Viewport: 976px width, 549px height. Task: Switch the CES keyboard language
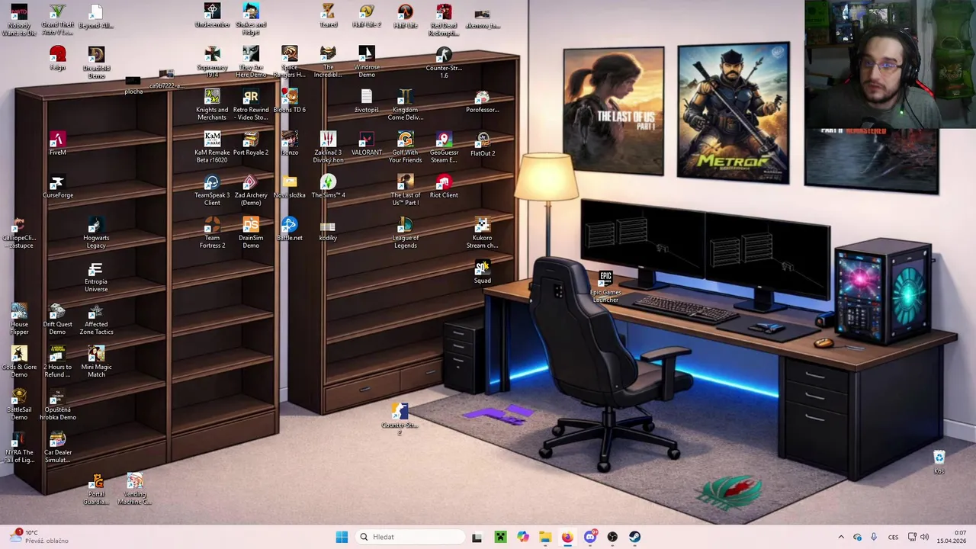pos(893,537)
